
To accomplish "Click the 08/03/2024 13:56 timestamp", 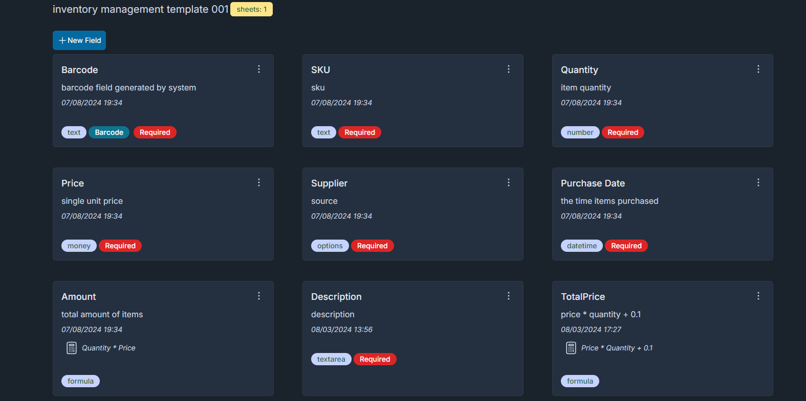I will (x=342, y=329).
